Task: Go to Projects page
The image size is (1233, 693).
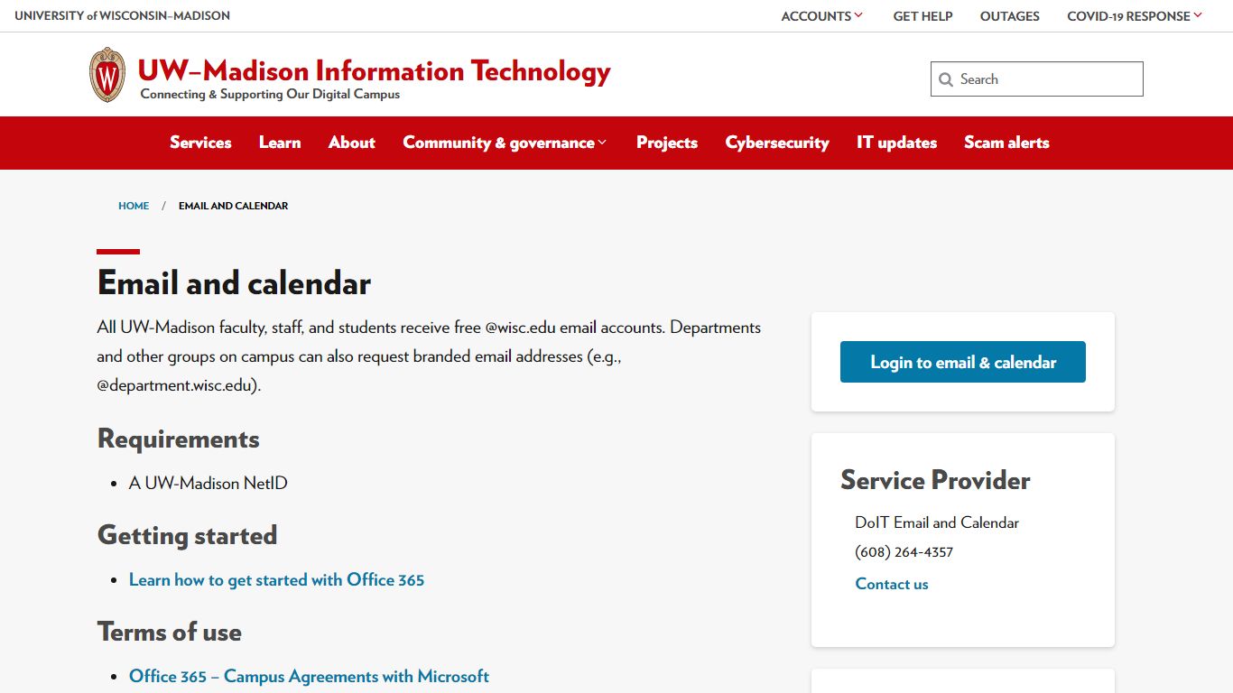Action: (667, 143)
